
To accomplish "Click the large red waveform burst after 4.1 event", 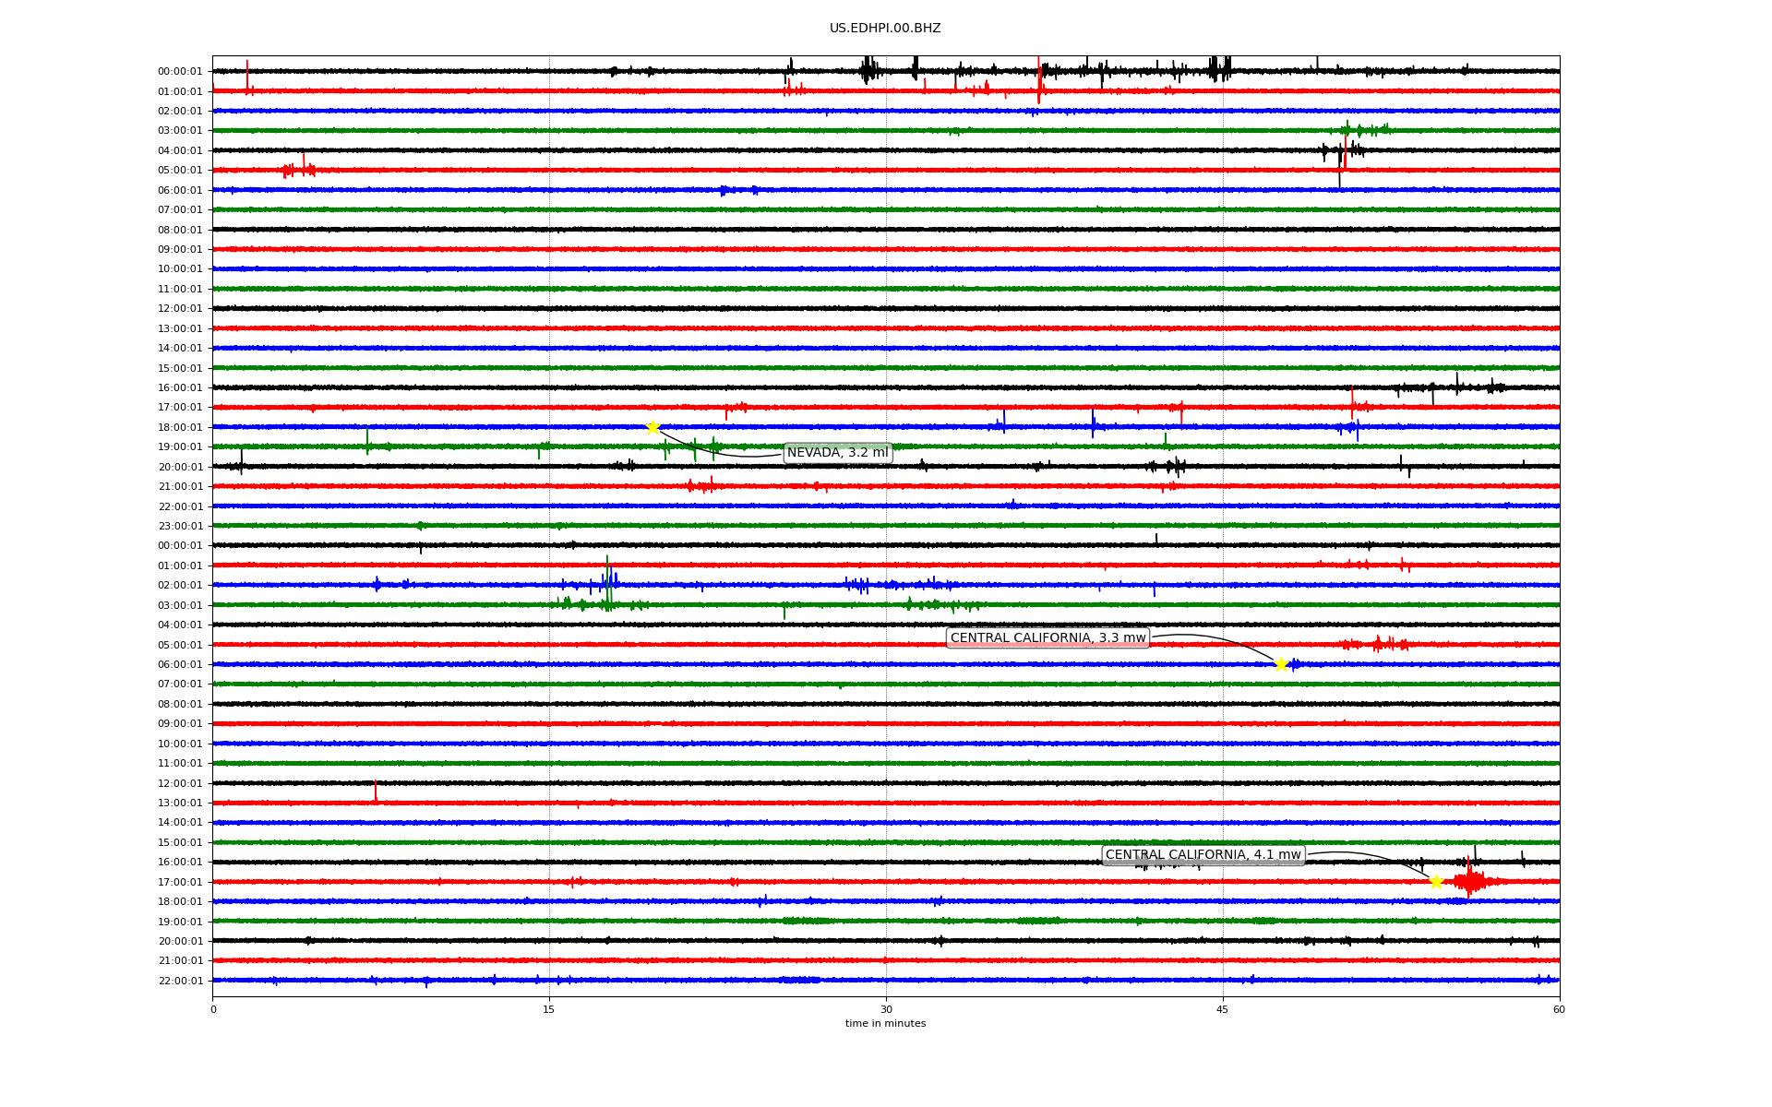I will tap(1469, 882).
